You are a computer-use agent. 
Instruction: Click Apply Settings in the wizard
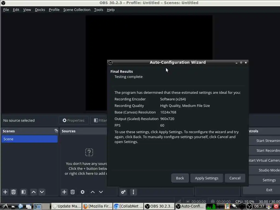[x=207, y=178]
